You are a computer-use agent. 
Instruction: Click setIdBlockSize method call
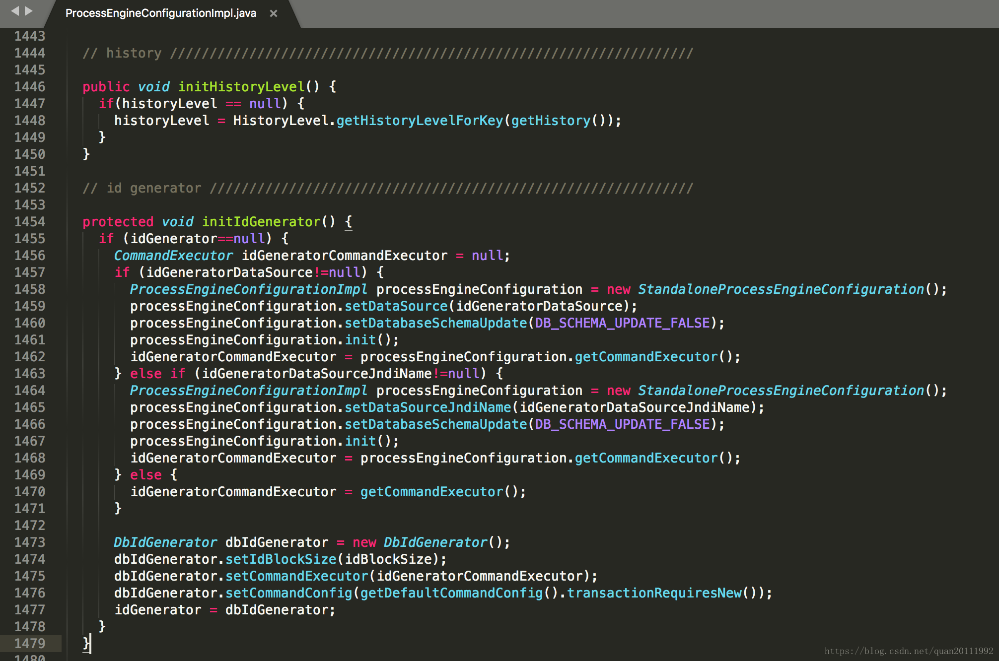click(x=281, y=559)
